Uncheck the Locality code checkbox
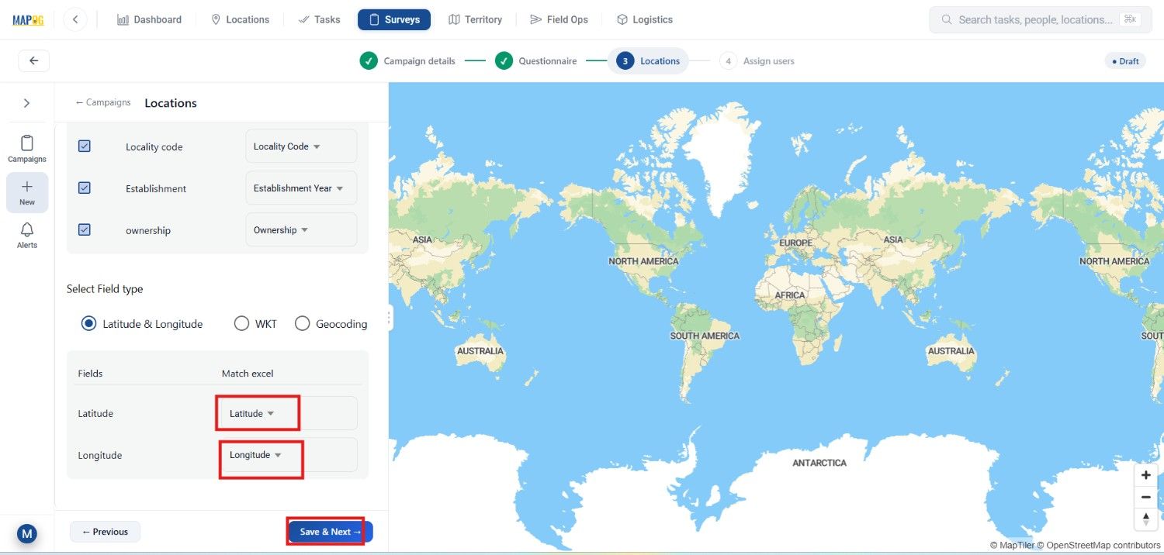This screenshot has height=555, width=1164. click(x=85, y=146)
